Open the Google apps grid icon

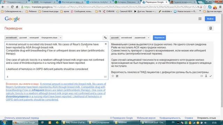(200, 19)
